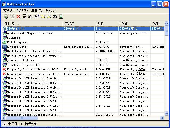Sort by the 版本 column header
Viewport: 170px width, 128px height.
click(x=106, y=24)
